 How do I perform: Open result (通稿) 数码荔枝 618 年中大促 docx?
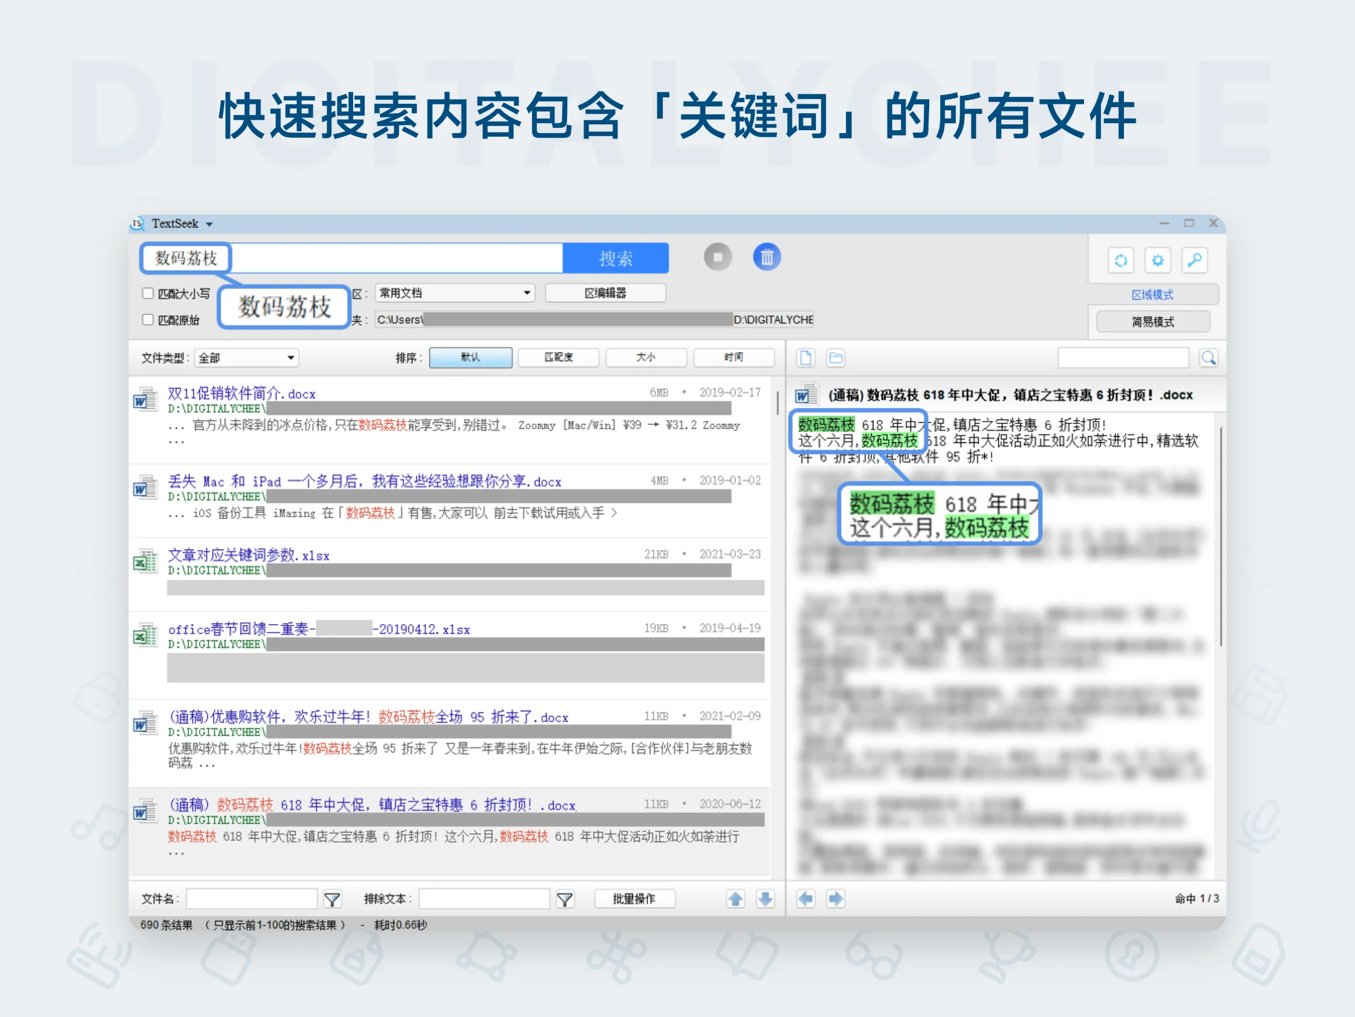(372, 805)
